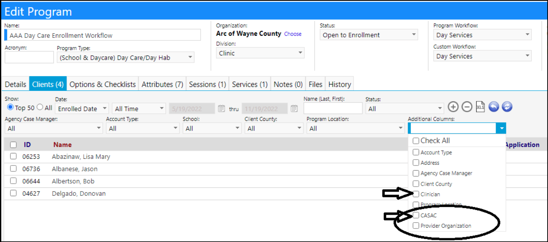Tick the Check All checkbox
The height and width of the screenshot is (242, 548).
(416, 141)
